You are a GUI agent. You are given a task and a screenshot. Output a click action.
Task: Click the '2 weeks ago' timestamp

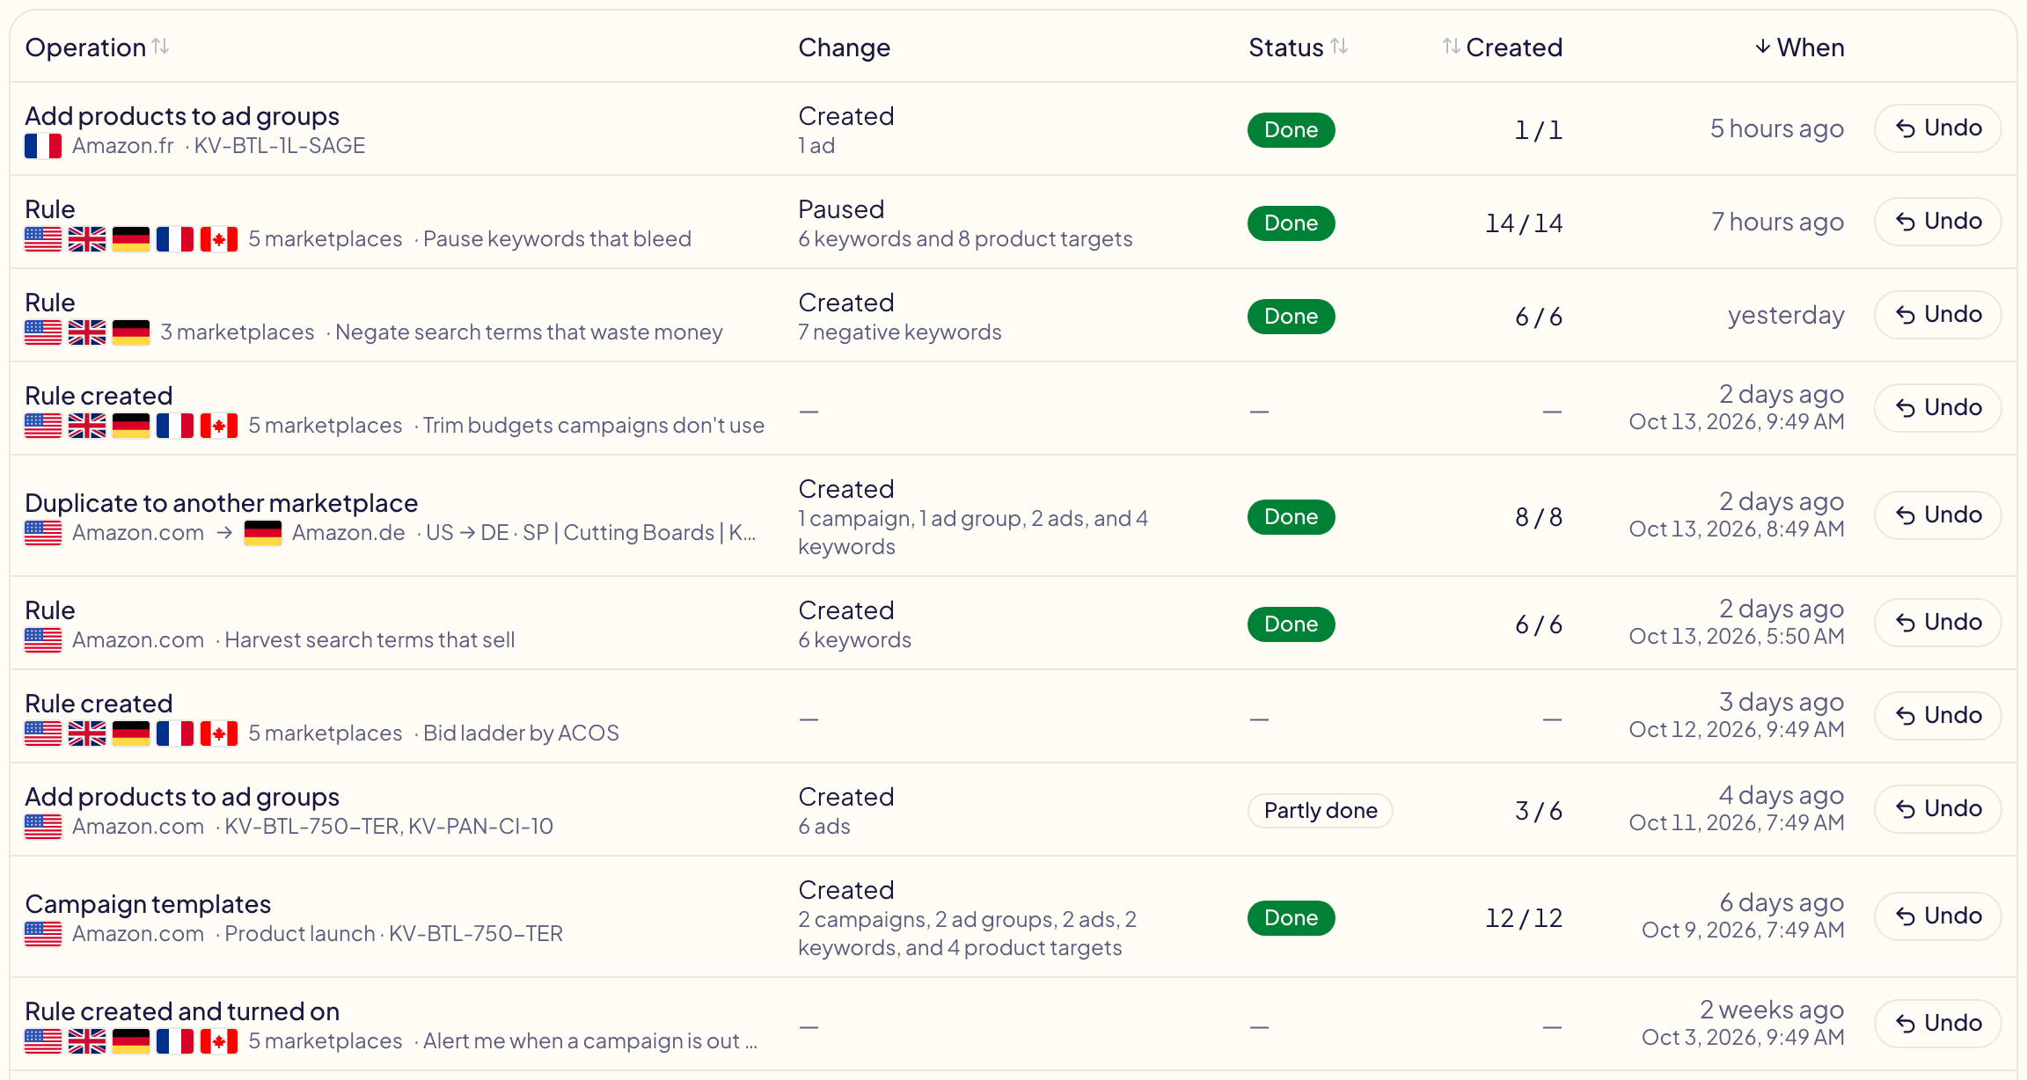pos(1772,1010)
